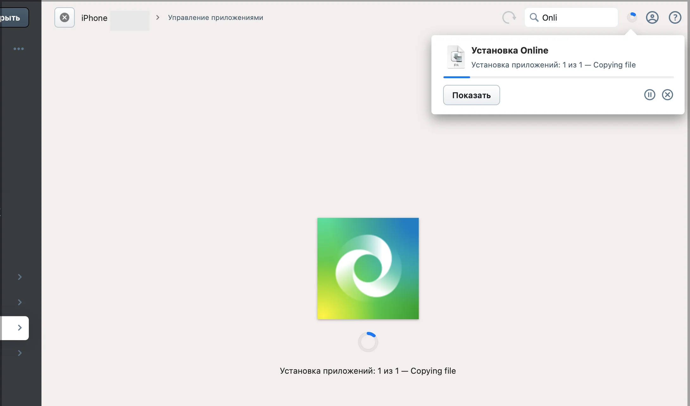Open the user account icon
This screenshot has height=406, width=690.
coord(652,17)
